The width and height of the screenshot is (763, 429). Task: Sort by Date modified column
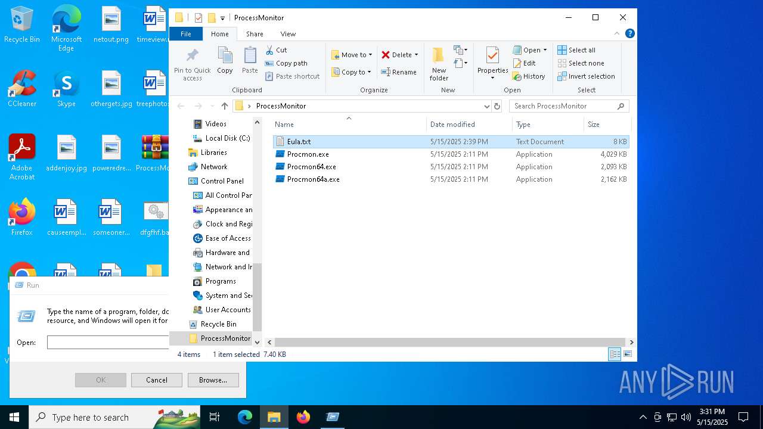[x=469, y=125]
